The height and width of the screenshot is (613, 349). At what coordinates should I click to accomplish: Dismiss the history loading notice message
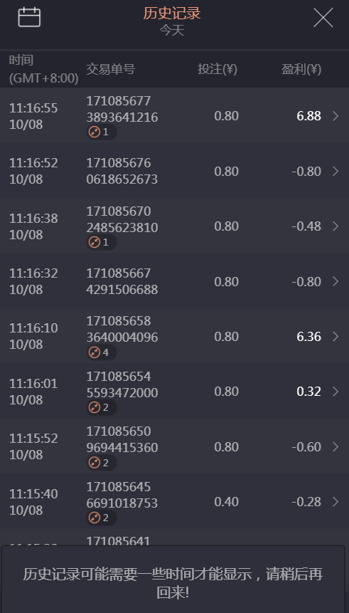tap(173, 580)
